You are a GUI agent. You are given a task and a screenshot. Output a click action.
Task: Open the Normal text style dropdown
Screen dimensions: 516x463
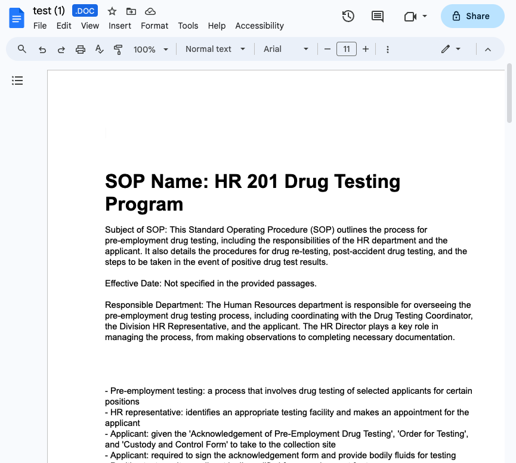tap(215, 49)
